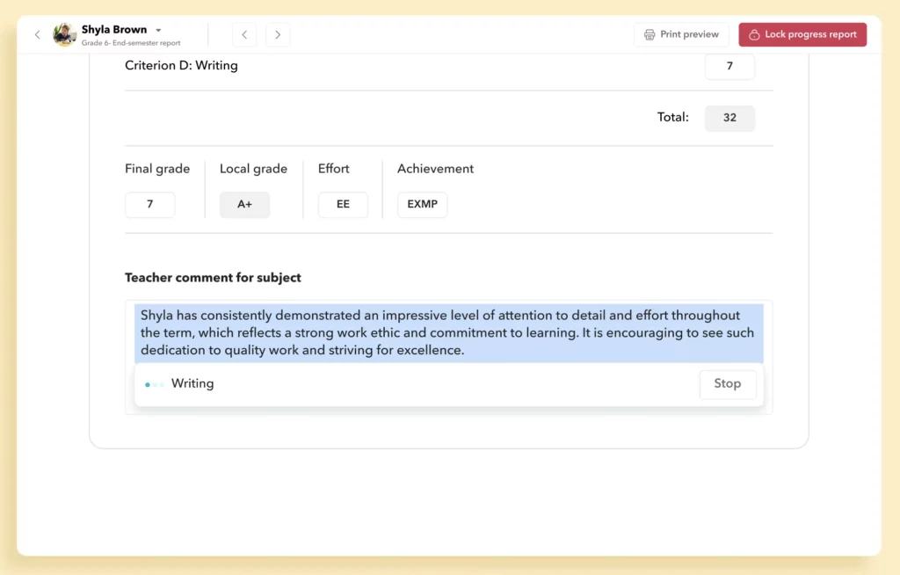Click Shyla Brown's profile avatar

click(64, 35)
